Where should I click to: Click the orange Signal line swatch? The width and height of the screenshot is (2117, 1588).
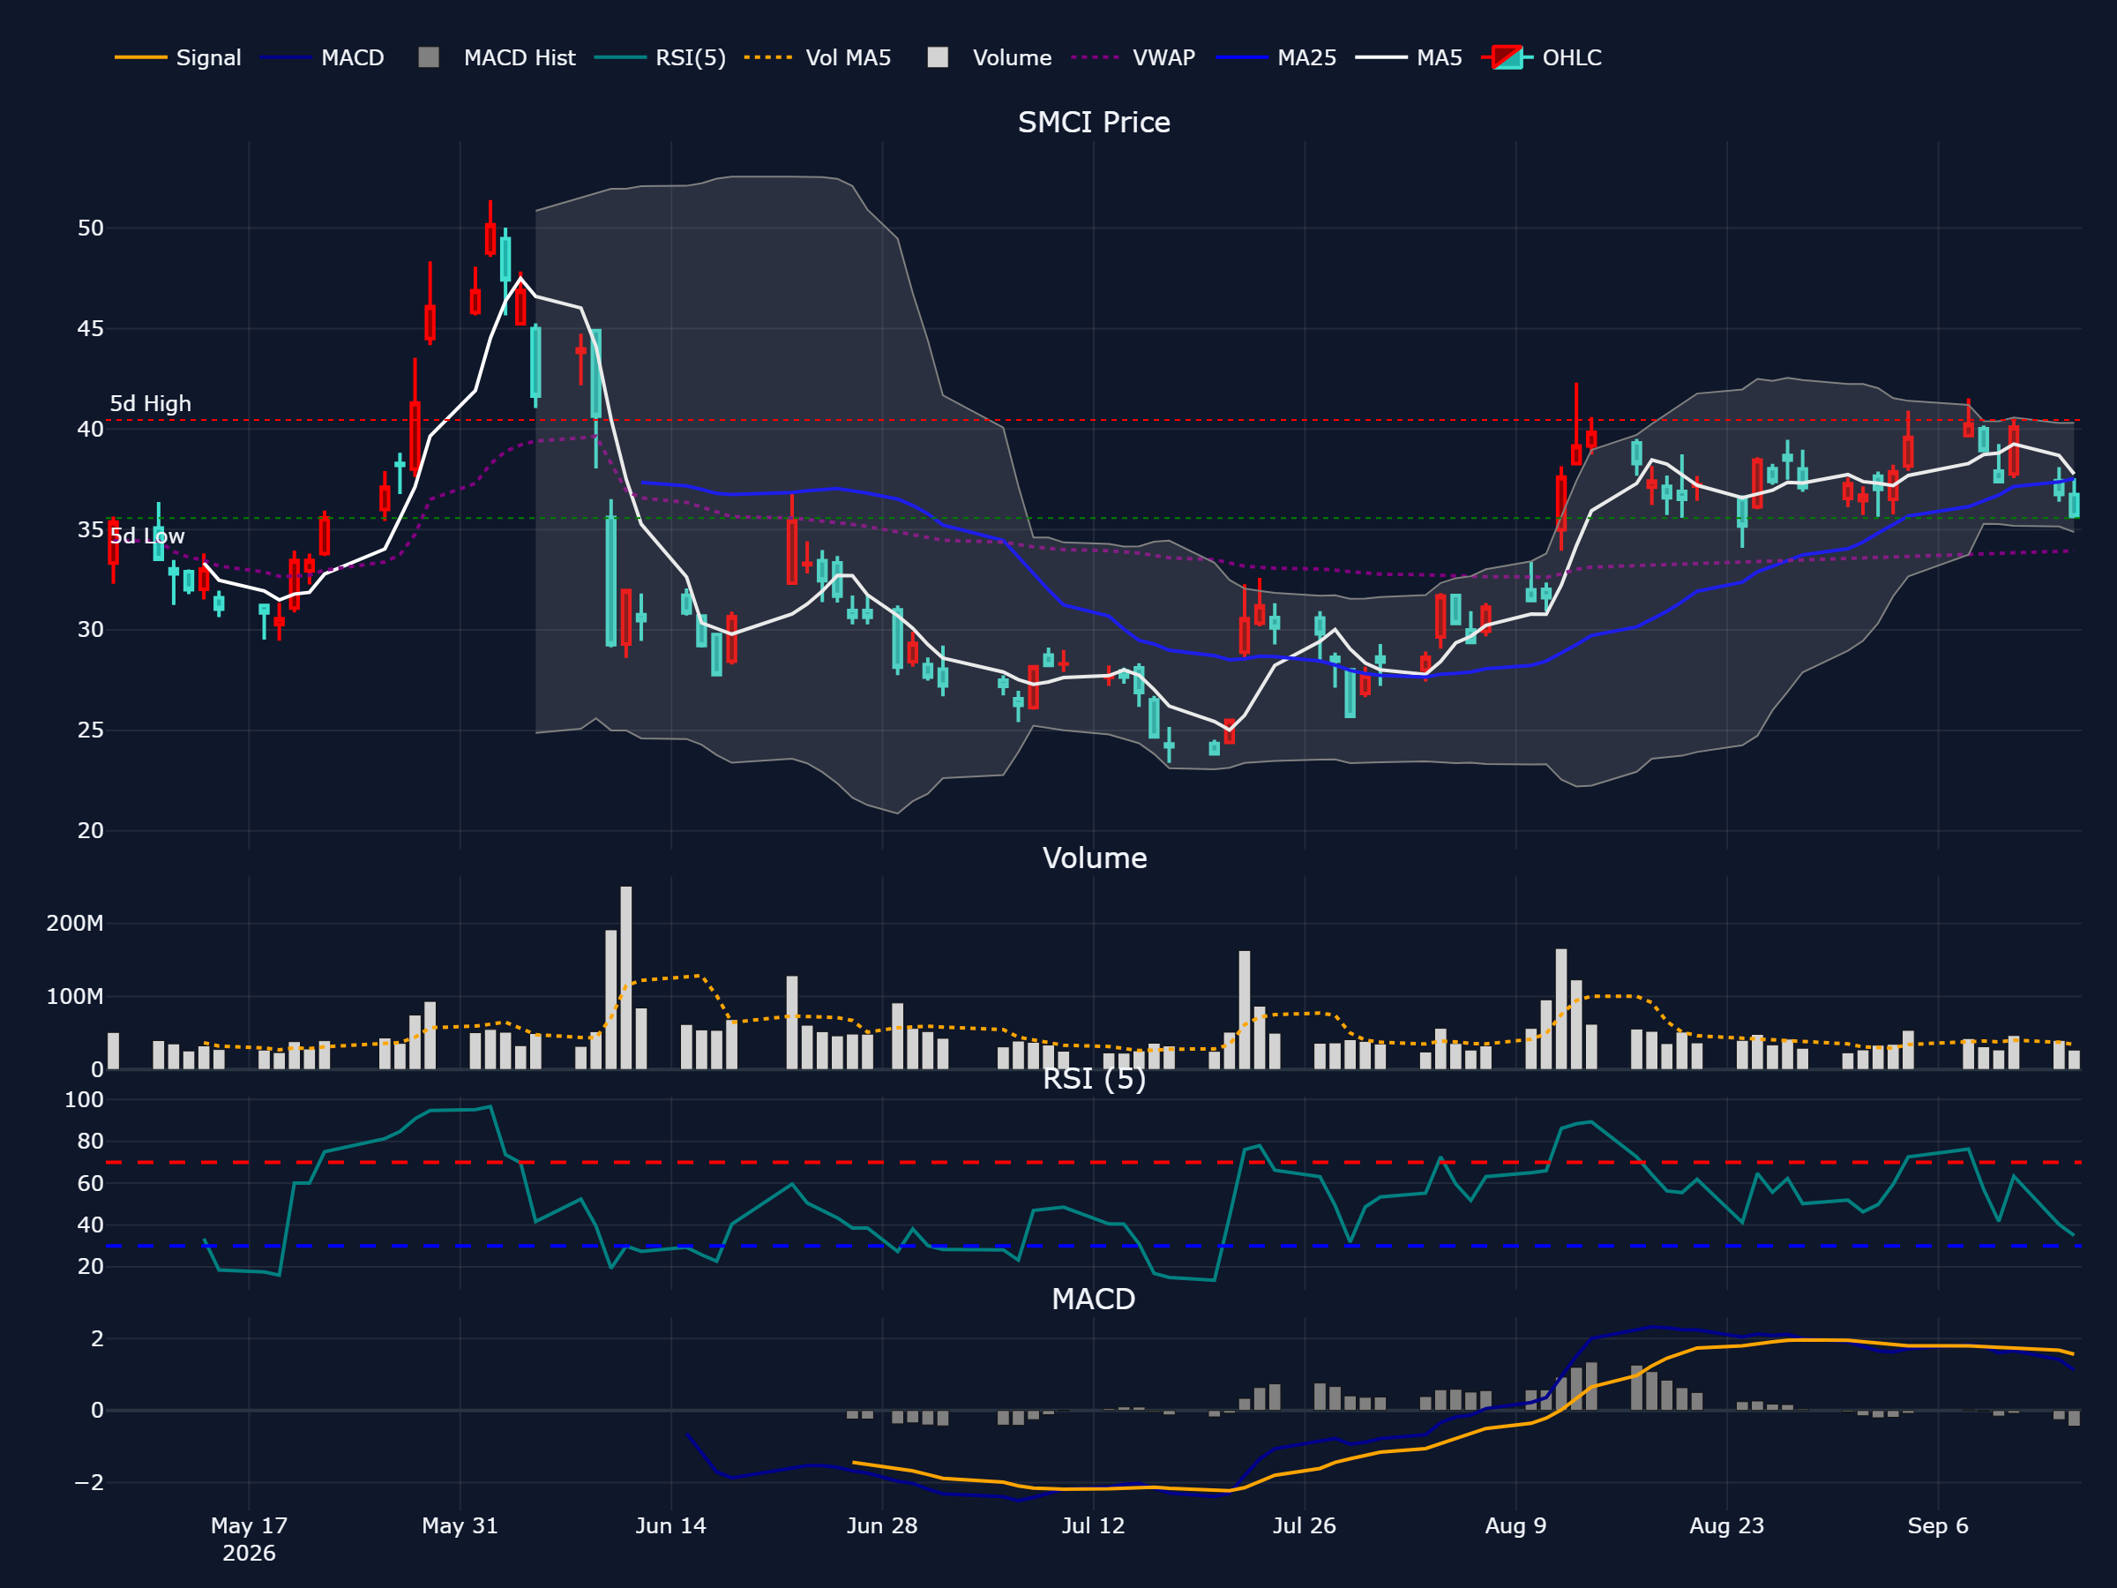point(140,57)
